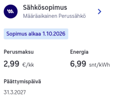Click the round dark blue electricity wave icon
Image resolution: width=123 pixels, height=110 pixels.
pos(11,11)
